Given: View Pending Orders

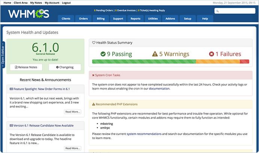Looking at the screenshot, I should click(x=103, y=10).
